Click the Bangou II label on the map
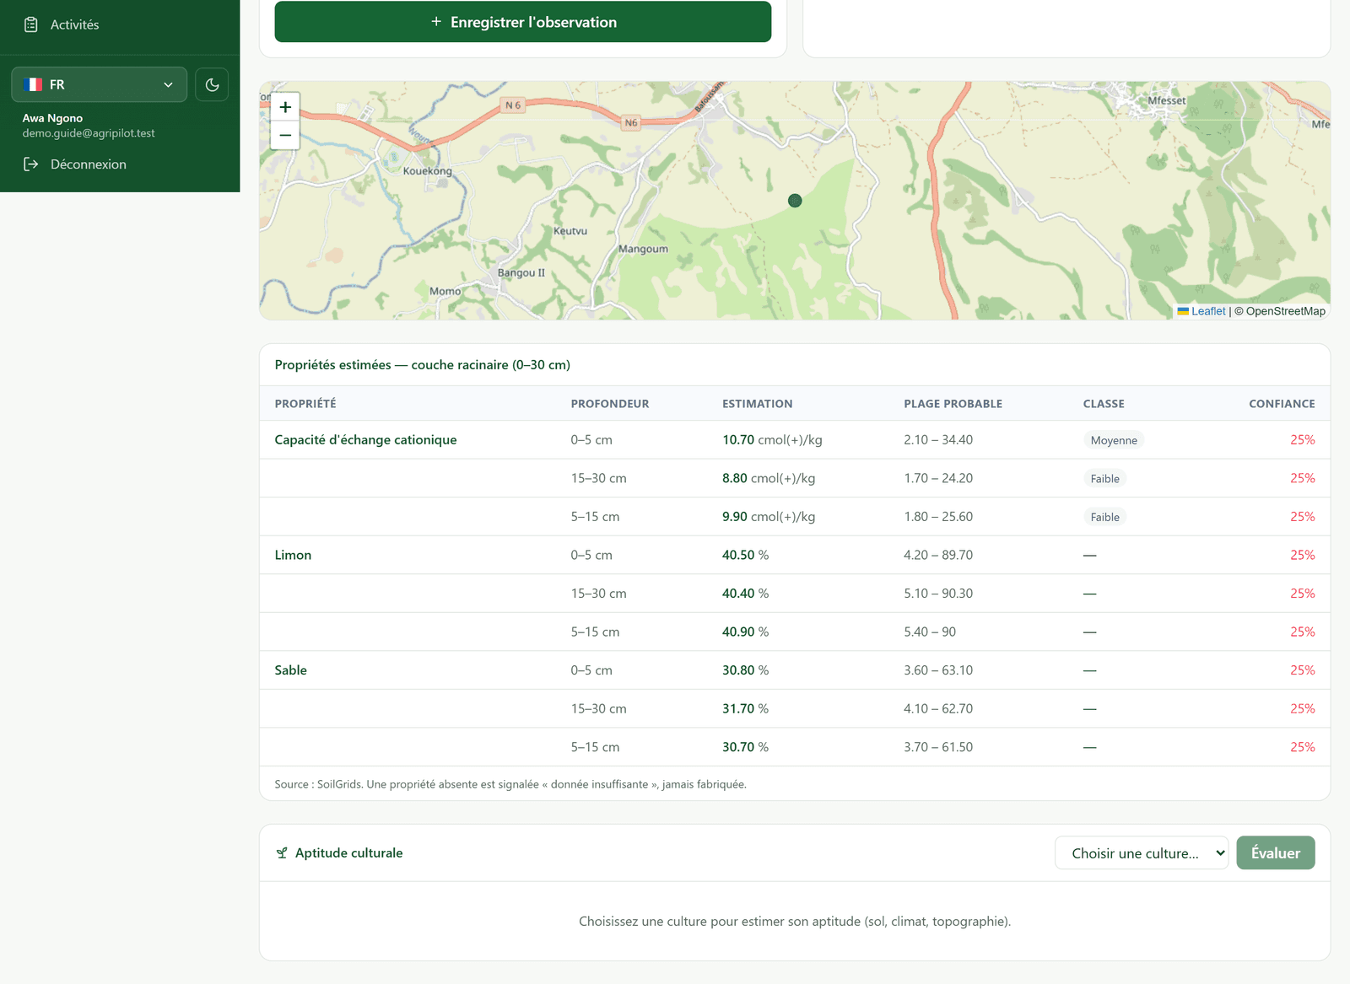 point(521,273)
